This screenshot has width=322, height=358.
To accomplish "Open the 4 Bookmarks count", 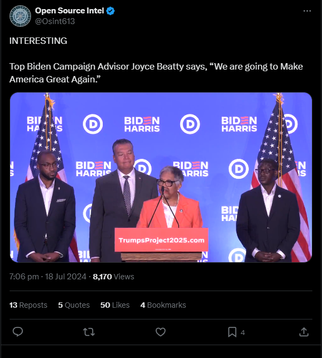I will [x=163, y=305].
